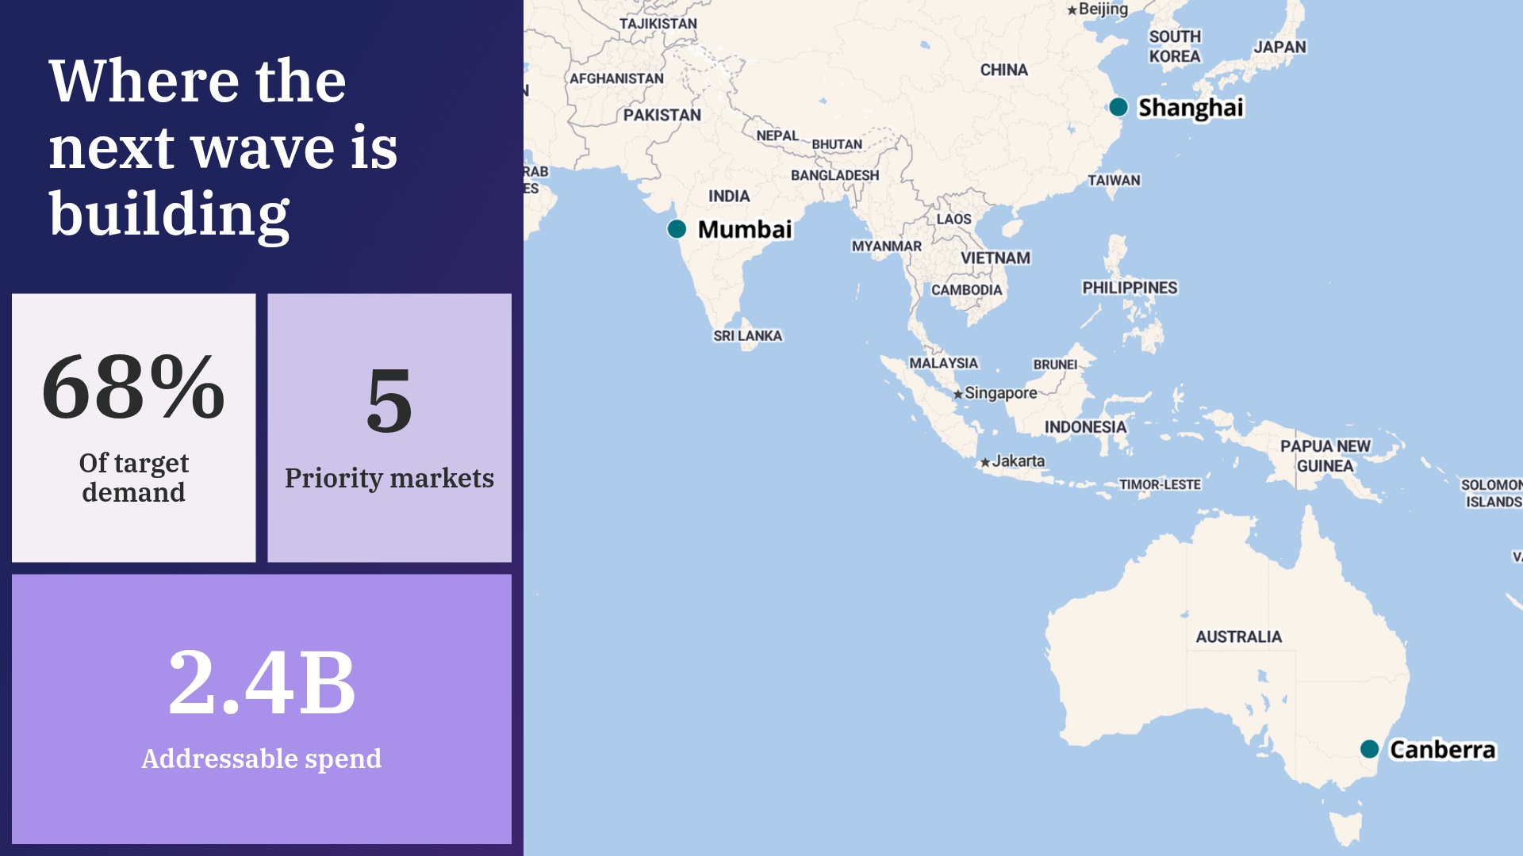Click the AFGHANISTAN country label
The height and width of the screenshot is (856, 1523).
[616, 78]
